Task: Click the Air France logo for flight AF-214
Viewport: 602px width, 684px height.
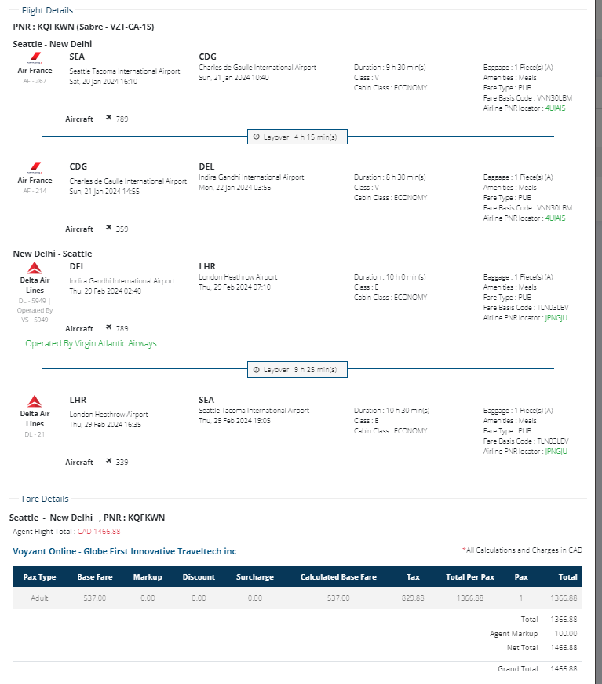Action: point(35,167)
